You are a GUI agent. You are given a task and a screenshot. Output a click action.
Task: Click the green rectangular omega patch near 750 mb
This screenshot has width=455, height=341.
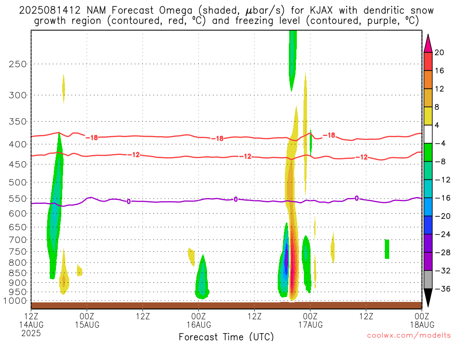pos(387,249)
